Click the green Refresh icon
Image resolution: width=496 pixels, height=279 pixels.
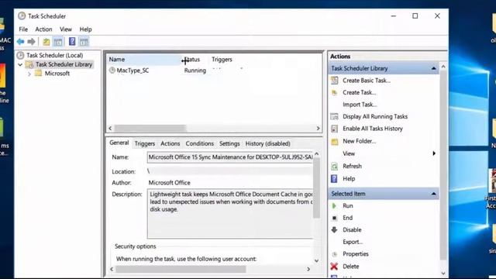(334, 166)
